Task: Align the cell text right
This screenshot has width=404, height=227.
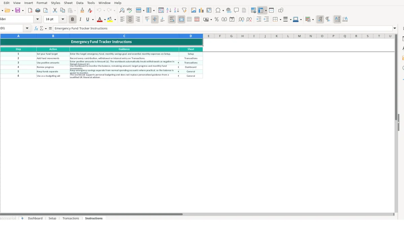Action: pyautogui.click(x=138, y=20)
